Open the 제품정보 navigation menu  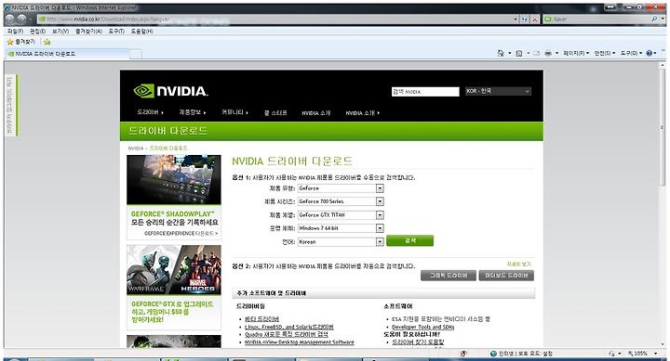tap(193, 112)
